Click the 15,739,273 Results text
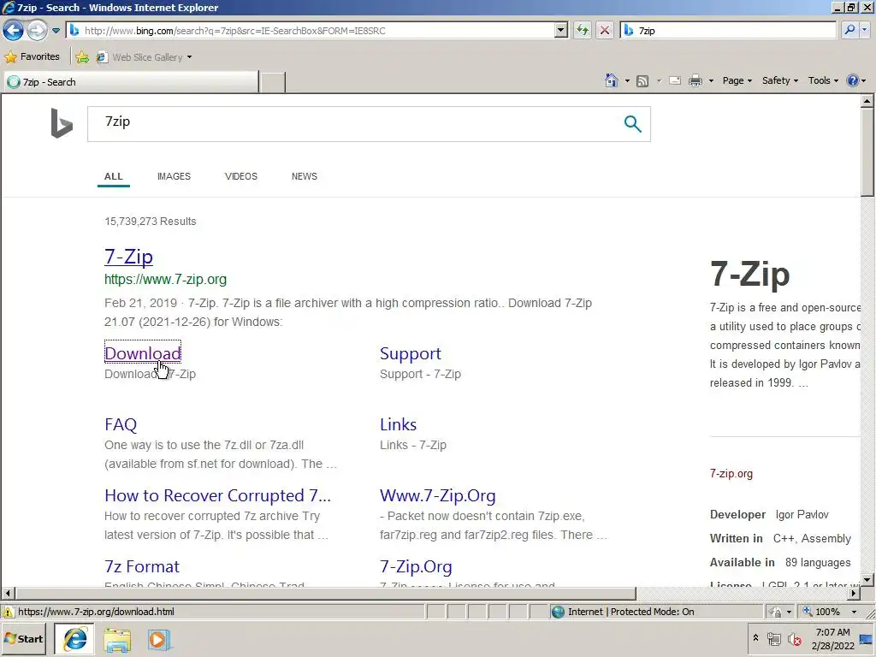The width and height of the screenshot is (876, 657). click(151, 222)
